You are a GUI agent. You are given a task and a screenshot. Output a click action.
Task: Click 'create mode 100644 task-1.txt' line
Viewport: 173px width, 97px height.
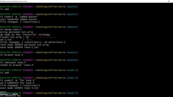19,47
